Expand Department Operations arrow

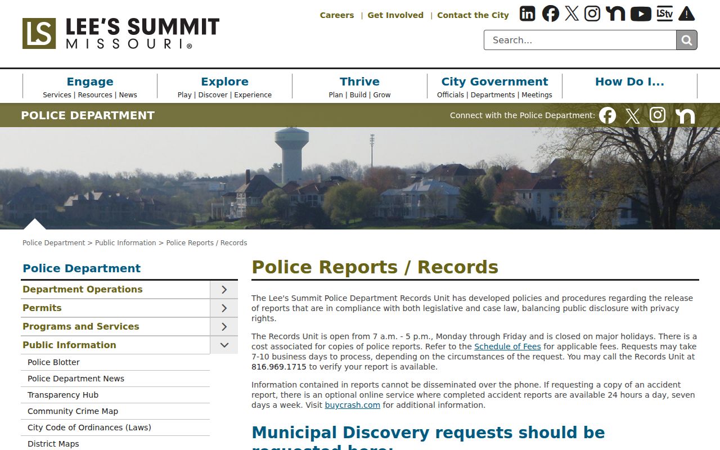coord(224,290)
